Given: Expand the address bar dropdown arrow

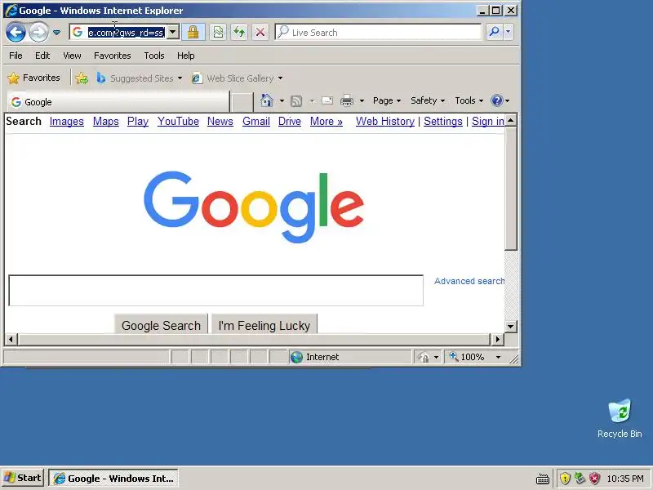Looking at the screenshot, I should coord(173,32).
